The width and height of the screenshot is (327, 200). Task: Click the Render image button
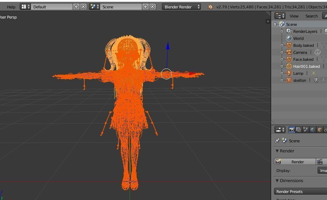295,162
